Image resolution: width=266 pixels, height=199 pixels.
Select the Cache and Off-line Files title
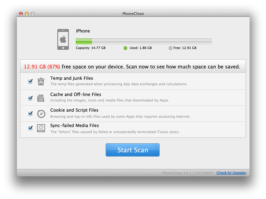pyautogui.click(x=76, y=94)
